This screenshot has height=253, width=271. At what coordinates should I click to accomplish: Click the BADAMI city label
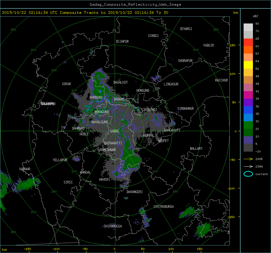pyautogui.click(x=119, y=99)
